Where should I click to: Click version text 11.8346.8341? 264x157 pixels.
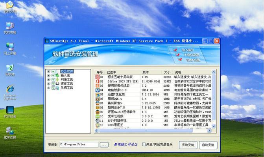151,81
